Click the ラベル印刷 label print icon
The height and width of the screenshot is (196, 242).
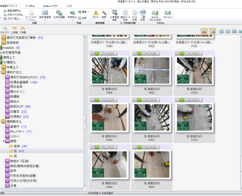click(x=135, y=15)
